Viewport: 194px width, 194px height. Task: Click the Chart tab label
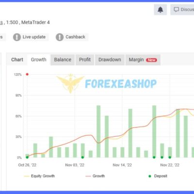coord(17,60)
